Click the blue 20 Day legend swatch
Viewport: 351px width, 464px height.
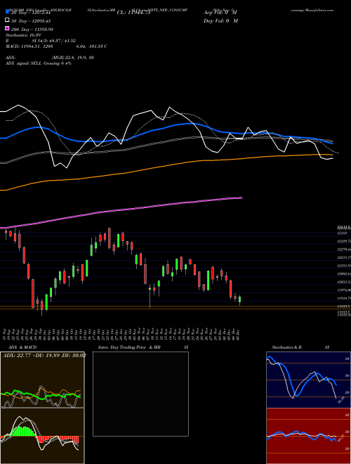pyautogui.click(x=7, y=11)
